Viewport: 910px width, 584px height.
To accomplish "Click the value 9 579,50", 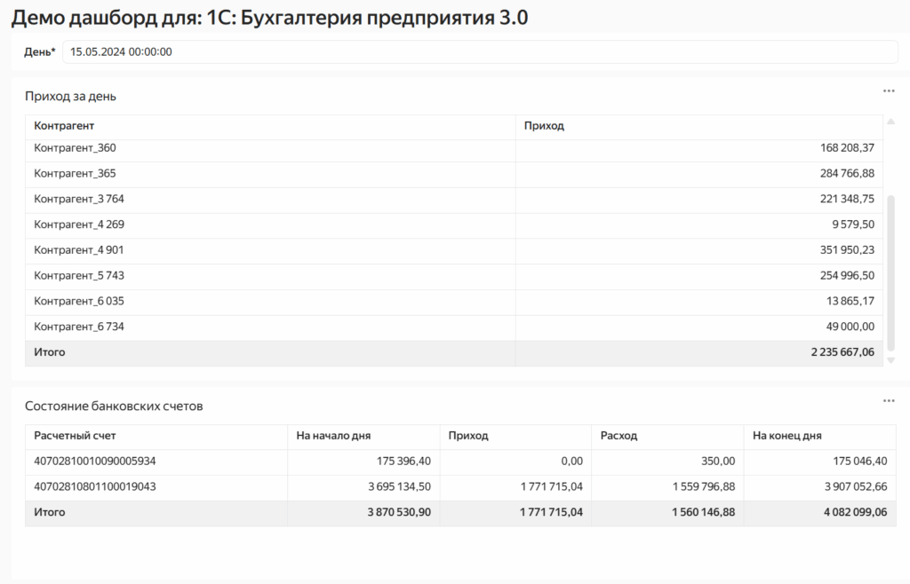I will [852, 225].
